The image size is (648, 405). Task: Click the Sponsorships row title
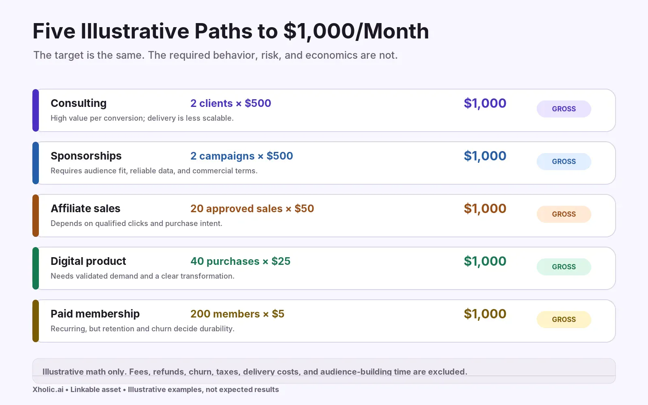tap(86, 156)
